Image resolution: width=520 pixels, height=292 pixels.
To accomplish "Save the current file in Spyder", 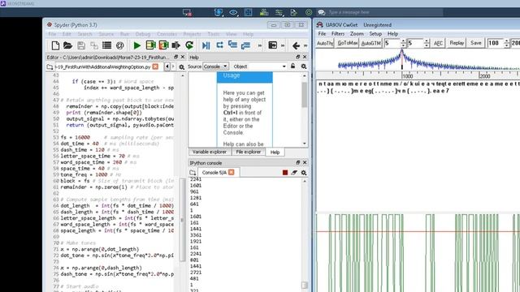I will pyautogui.click(x=81, y=45).
